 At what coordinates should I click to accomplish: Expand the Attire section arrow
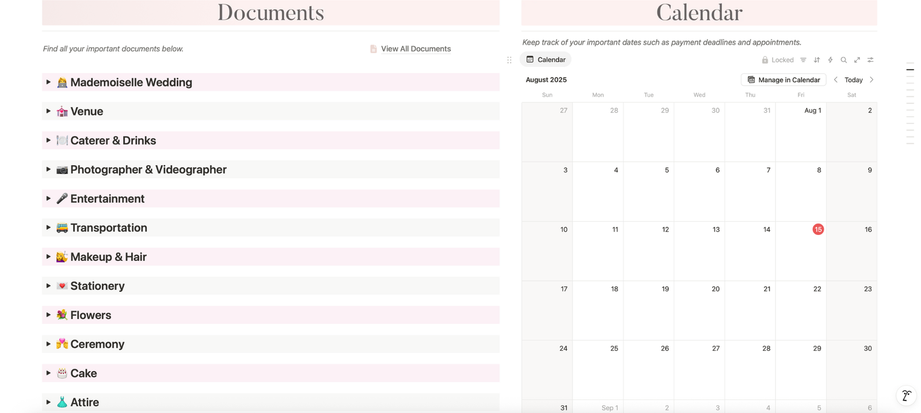48,402
